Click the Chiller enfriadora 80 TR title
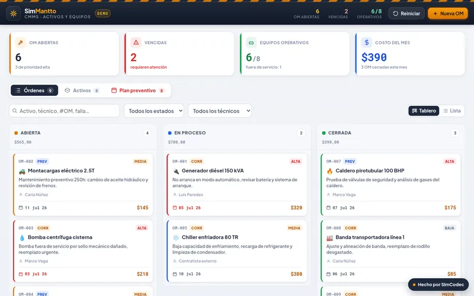 point(210,237)
